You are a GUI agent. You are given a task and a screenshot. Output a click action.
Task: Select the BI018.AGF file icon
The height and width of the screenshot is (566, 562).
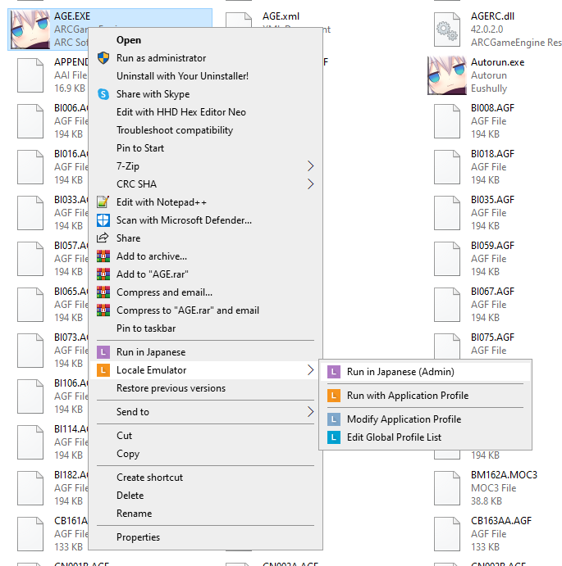coord(447,167)
